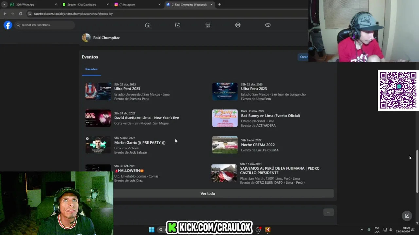Image resolution: width=419 pixels, height=235 pixels.
Task: Open the Windows Start button
Action: click(152, 230)
